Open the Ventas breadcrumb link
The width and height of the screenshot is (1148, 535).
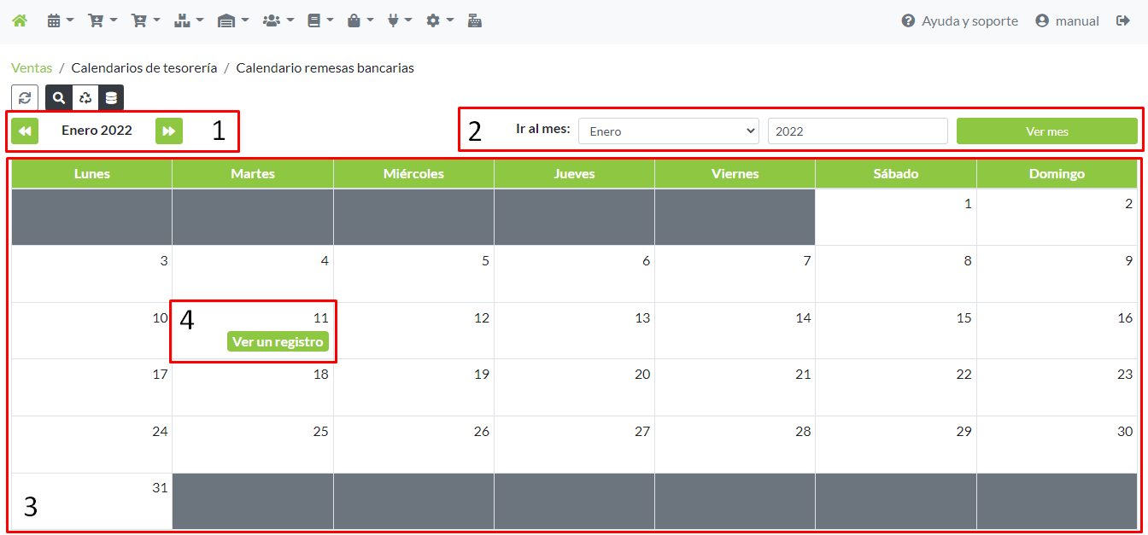32,67
